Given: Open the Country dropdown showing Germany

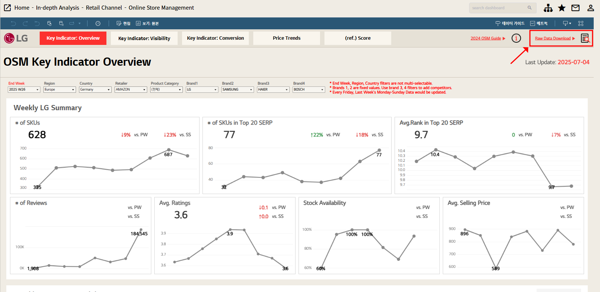Looking at the screenshot, I should point(95,89).
